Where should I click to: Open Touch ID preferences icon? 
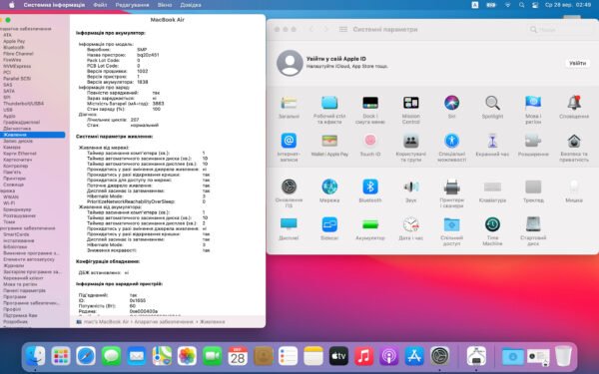(x=370, y=141)
